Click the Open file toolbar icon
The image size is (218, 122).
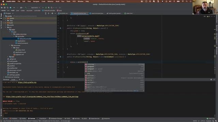tap(2, 7)
